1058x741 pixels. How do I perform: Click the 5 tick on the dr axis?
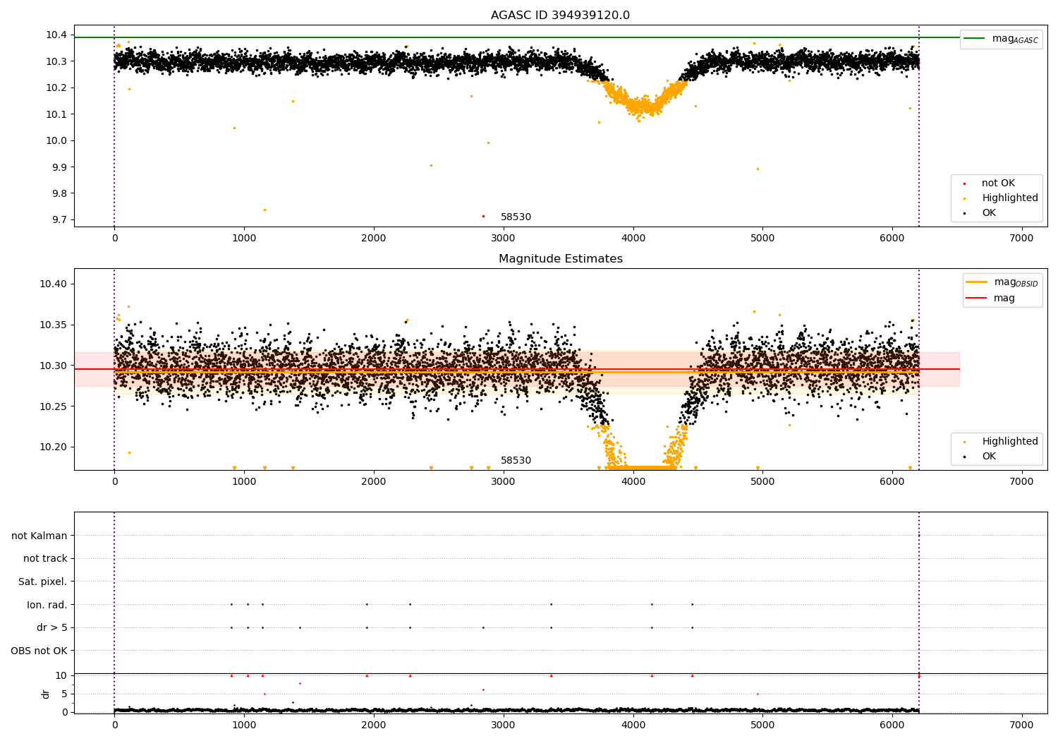[64, 694]
